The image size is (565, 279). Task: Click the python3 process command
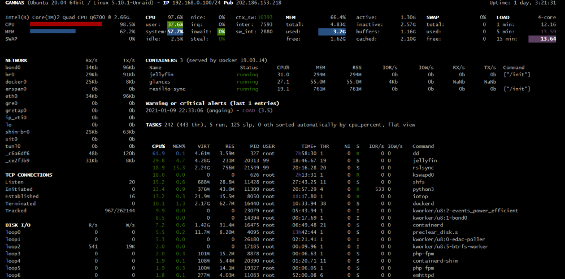[423, 189]
